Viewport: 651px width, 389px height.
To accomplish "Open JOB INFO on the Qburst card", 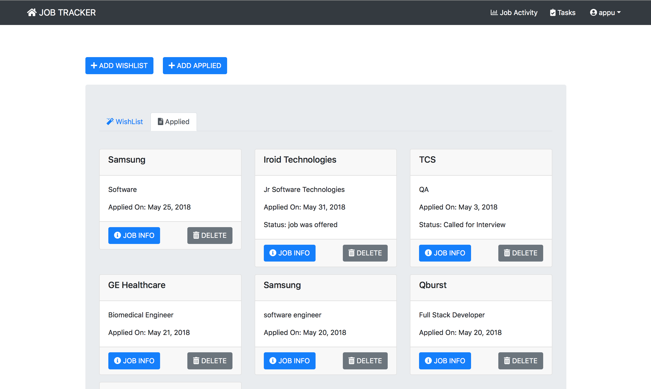I will [x=445, y=361].
